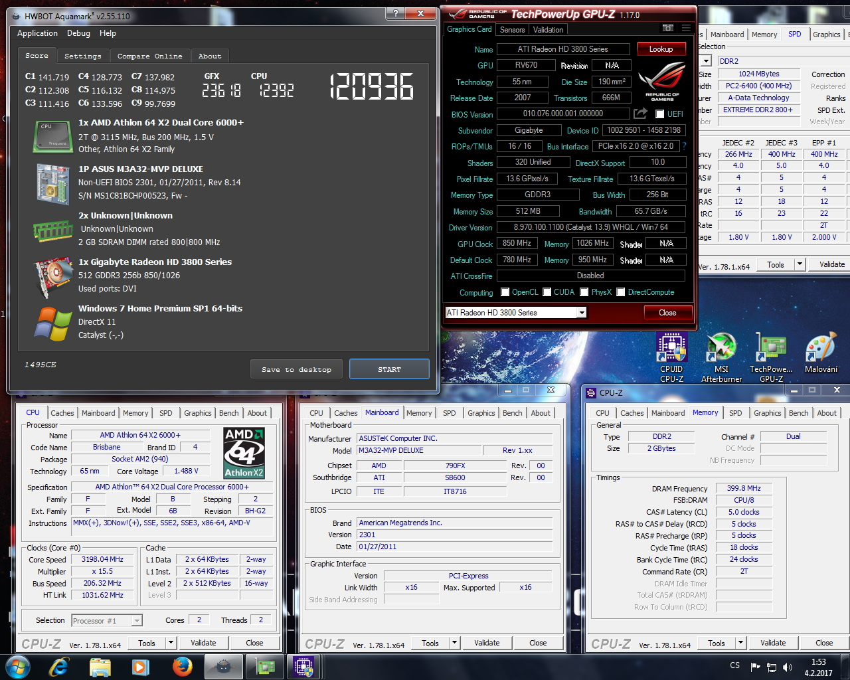
Task: Click the processor icon in Aquamark score list
Action: pyautogui.click(x=52, y=136)
